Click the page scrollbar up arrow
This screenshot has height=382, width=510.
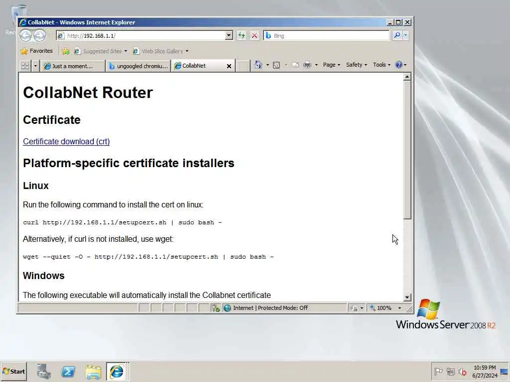pyautogui.click(x=407, y=77)
